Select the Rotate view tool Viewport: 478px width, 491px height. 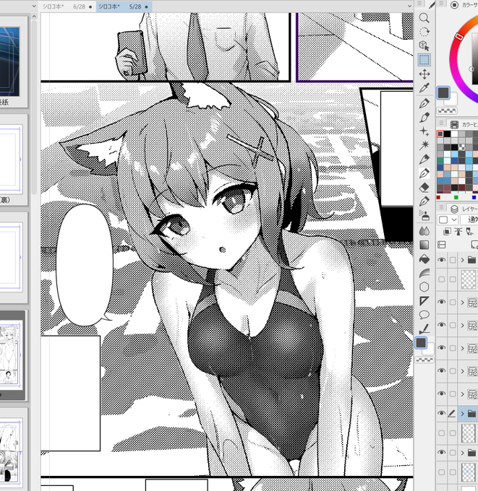tap(424, 32)
